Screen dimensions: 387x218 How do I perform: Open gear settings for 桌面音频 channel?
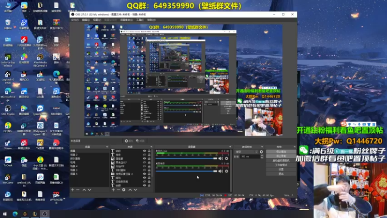pyautogui.click(x=226, y=171)
